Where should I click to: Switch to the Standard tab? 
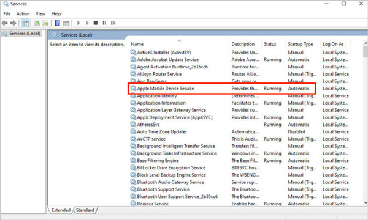click(85, 210)
